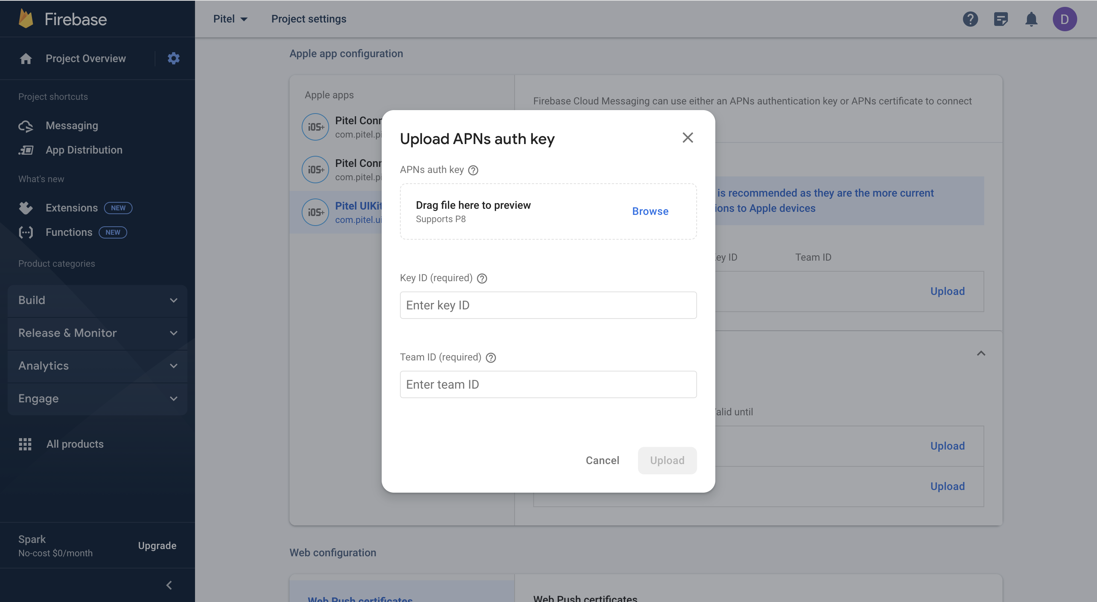Select the Pitel UIKit app row
The height and width of the screenshot is (602, 1097).
[x=336, y=212]
